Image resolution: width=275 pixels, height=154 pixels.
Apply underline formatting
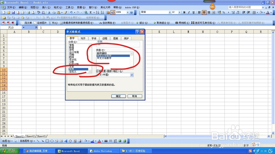point(193,12)
